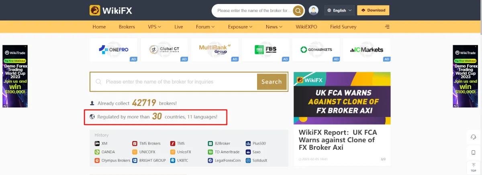Viewport: 482px width, 175px height.
Task: Open the MultiBank Group ad card
Action: (x=215, y=50)
